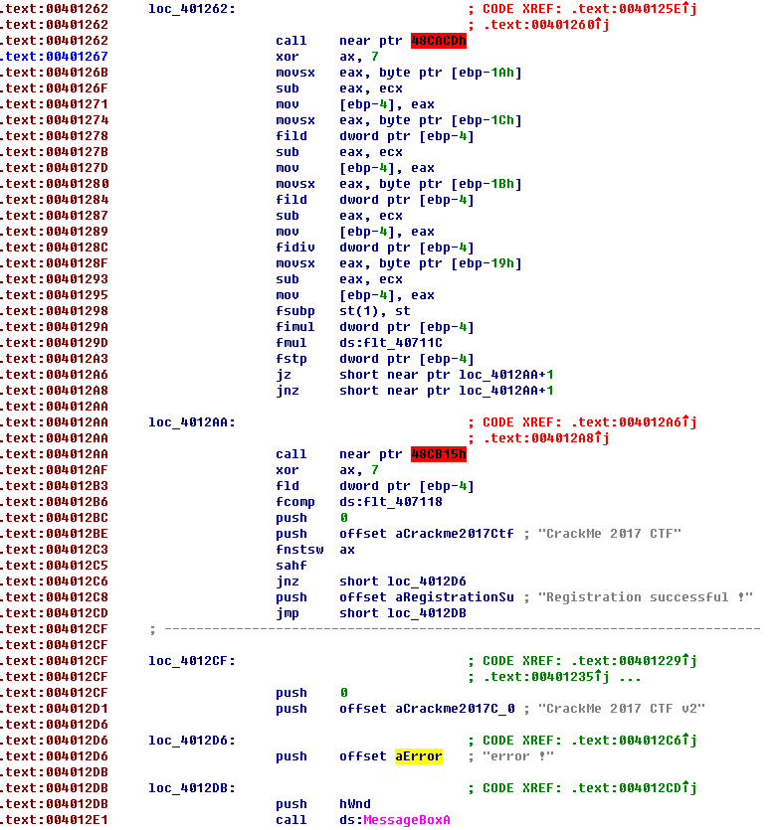The height and width of the screenshot is (830, 776).
Task: Jump to the flt_407118 float reference
Action: click(x=403, y=502)
